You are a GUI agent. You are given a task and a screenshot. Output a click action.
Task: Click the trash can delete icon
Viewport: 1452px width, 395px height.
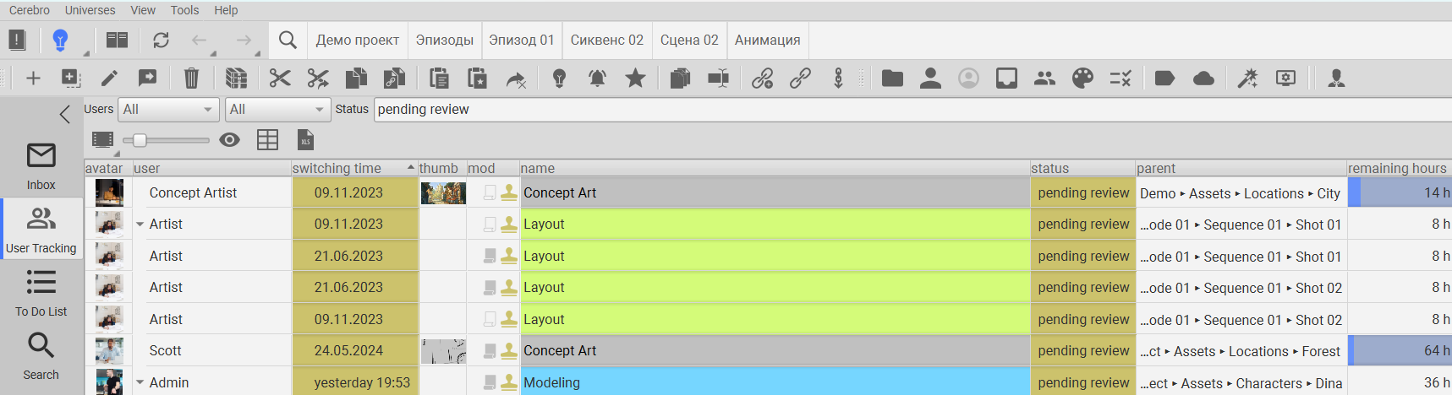coord(191,78)
